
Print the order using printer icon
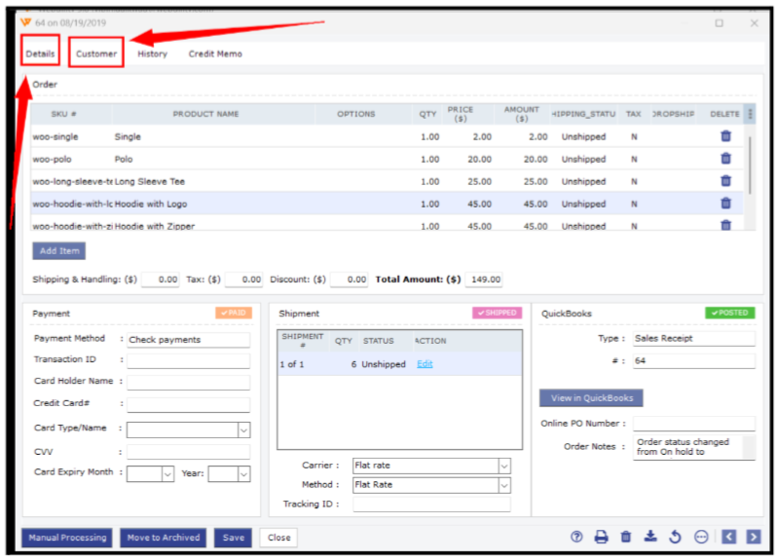602,537
